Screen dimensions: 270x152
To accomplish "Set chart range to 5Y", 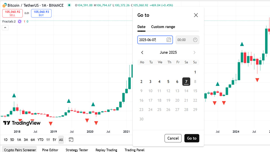I will coord(54,140).
